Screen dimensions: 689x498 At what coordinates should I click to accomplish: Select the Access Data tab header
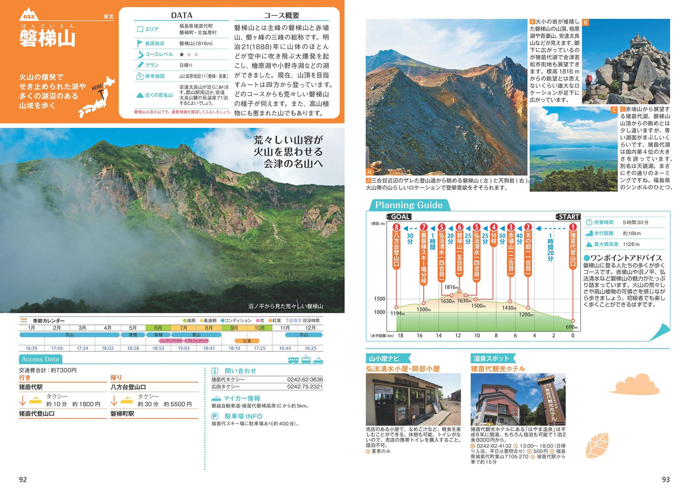(41, 359)
